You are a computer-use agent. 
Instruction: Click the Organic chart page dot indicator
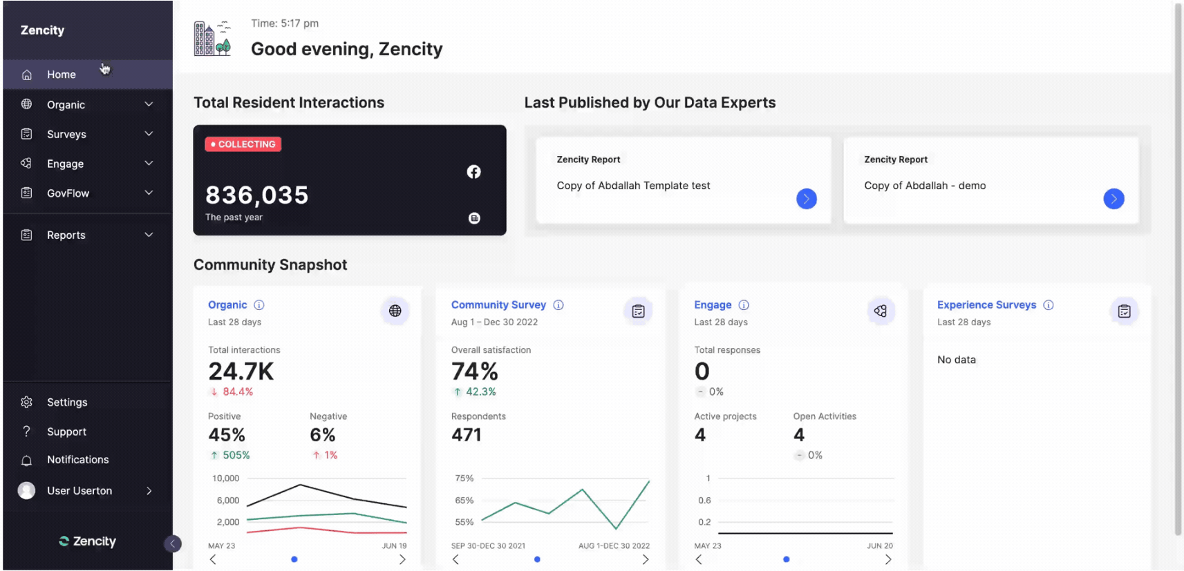click(294, 559)
